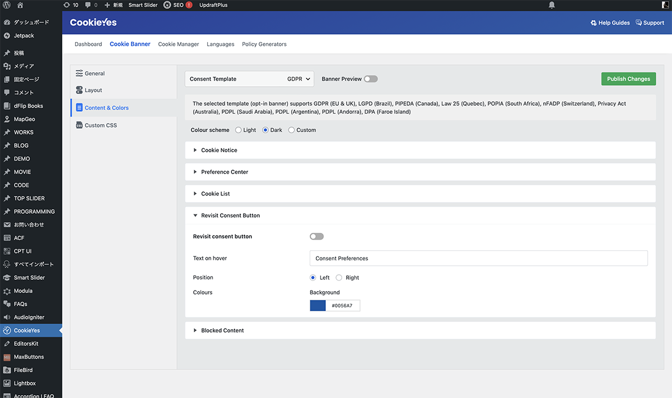Viewport: 672px width, 398px height.
Task: Click the WordPress logo icon
Action: pyautogui.click(x=7, y=5)
